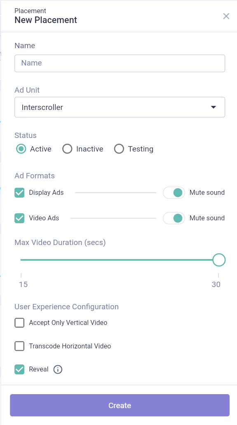Uncheck the Video Ads checkbox
This screenshot has height=425, width=237.
19,218
